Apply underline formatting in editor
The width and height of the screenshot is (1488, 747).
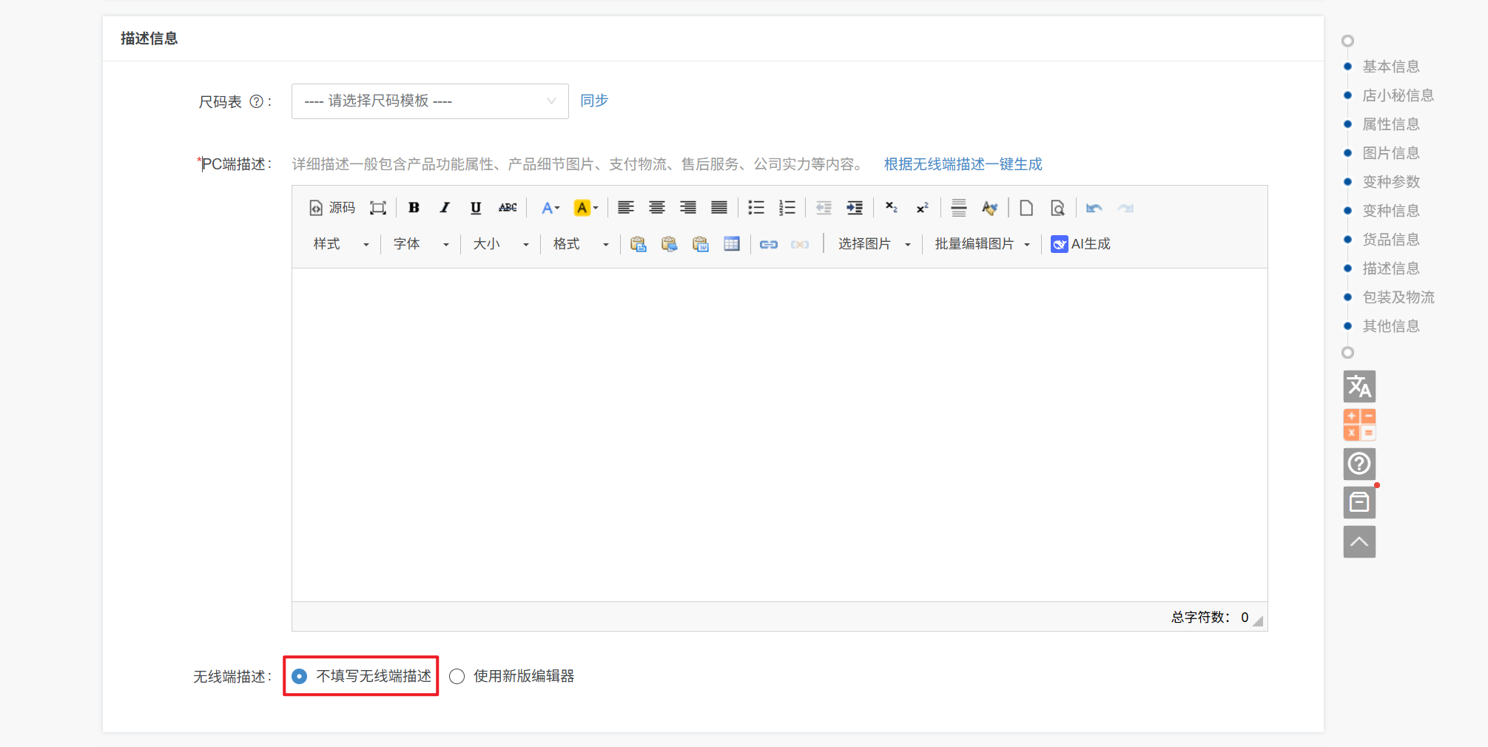point(476,208)
